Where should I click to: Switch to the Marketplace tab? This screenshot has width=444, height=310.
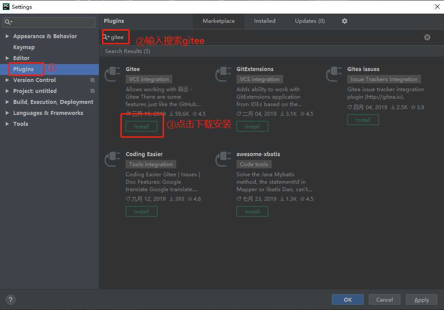click(218, 21)
